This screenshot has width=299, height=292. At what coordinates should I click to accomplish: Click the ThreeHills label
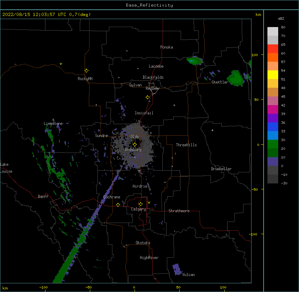(186, 145)
